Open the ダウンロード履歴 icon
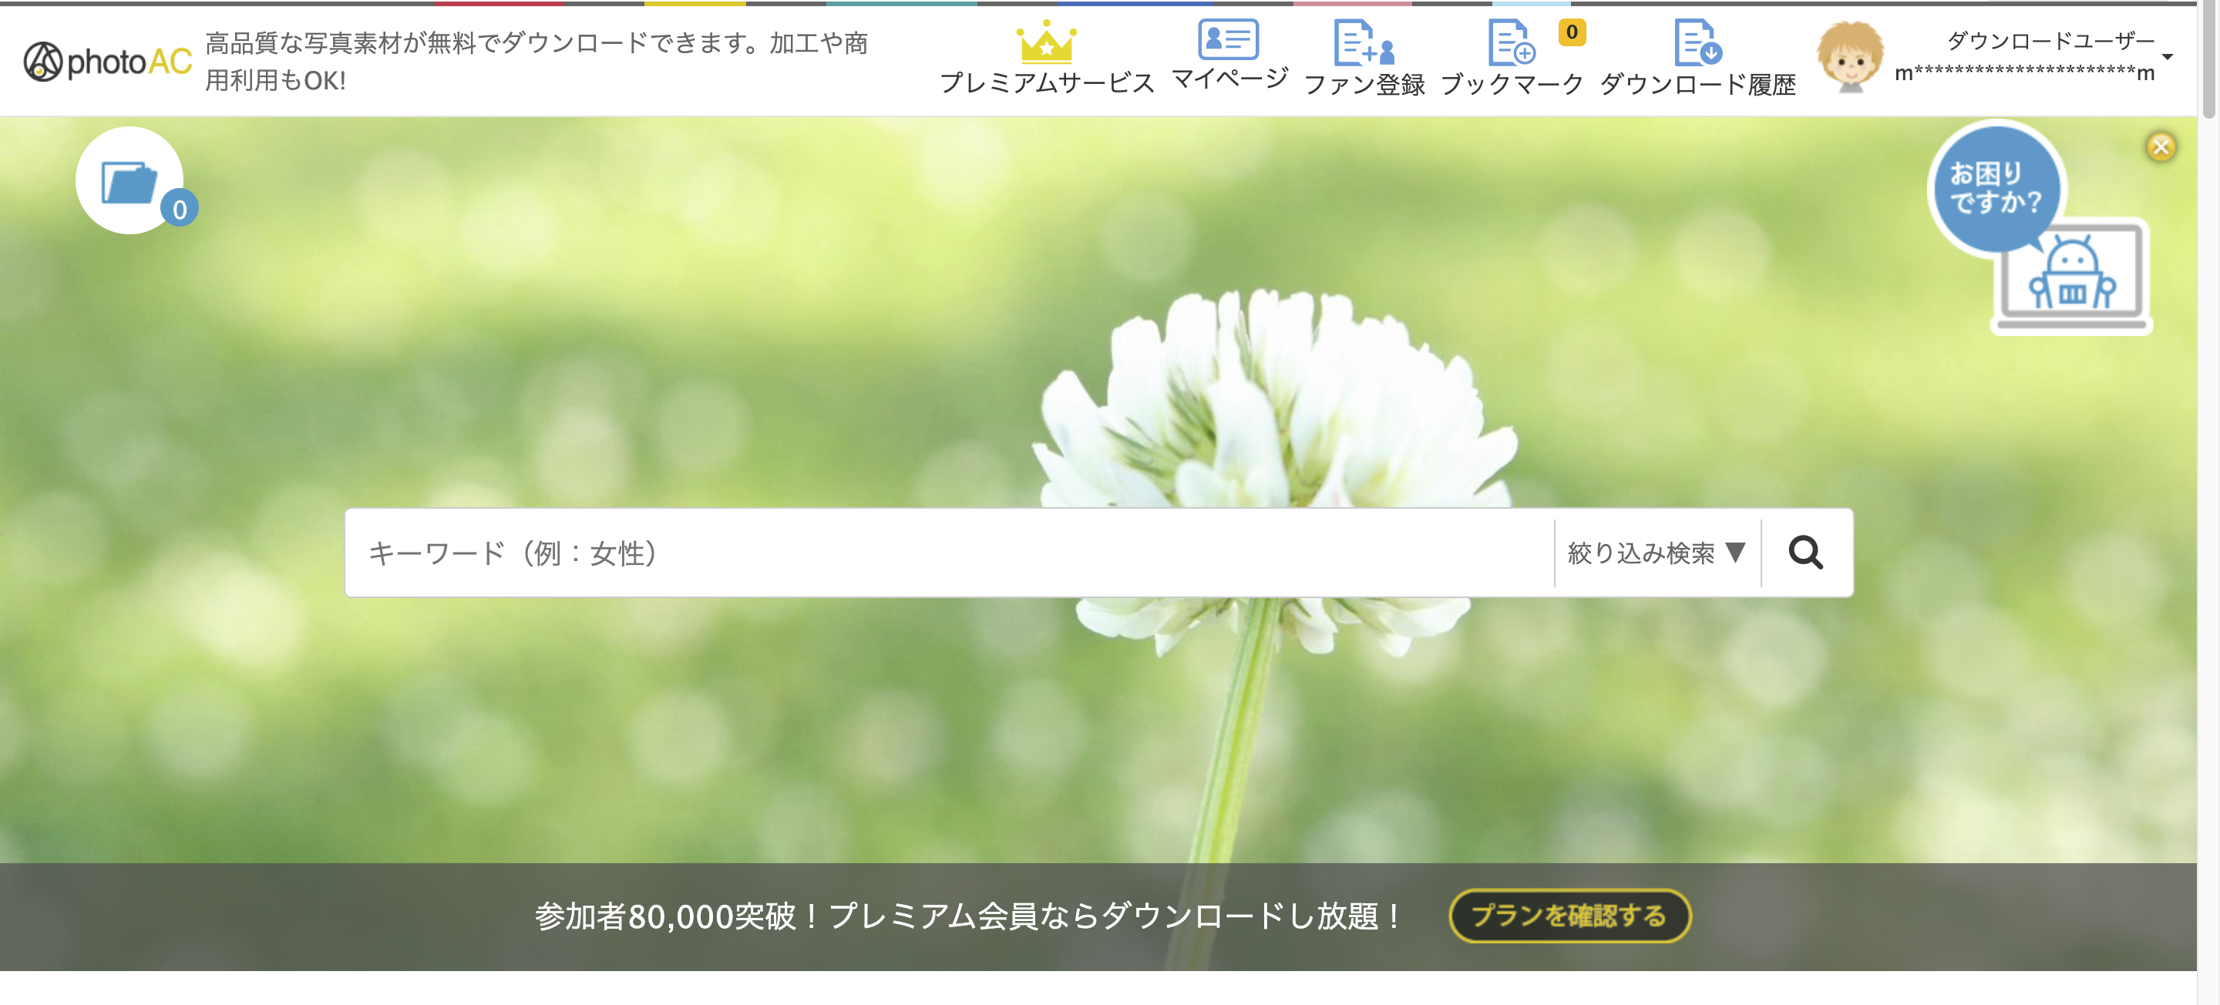Screen dimensions: 2220x1005 1697,42
